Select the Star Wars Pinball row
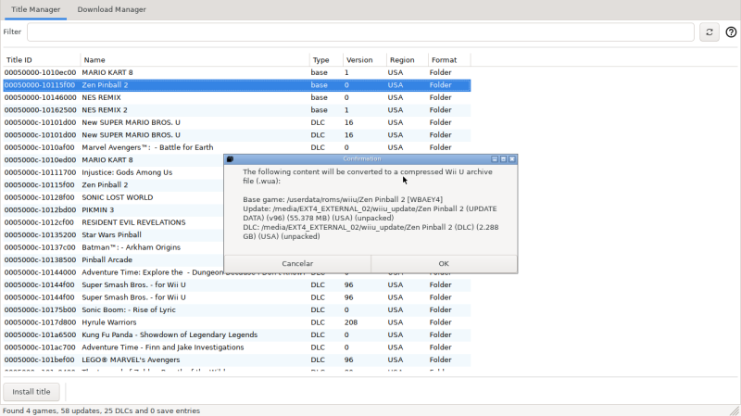The width and height of the screenshot is (741, 416). (x=113, y=235)
